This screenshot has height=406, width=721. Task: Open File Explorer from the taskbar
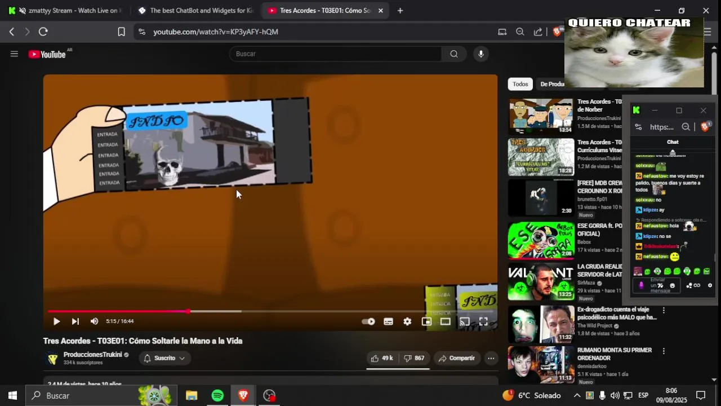(x=192, y=396)
